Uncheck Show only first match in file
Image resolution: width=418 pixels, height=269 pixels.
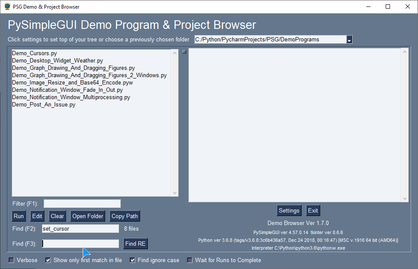(x=47, y=260)
